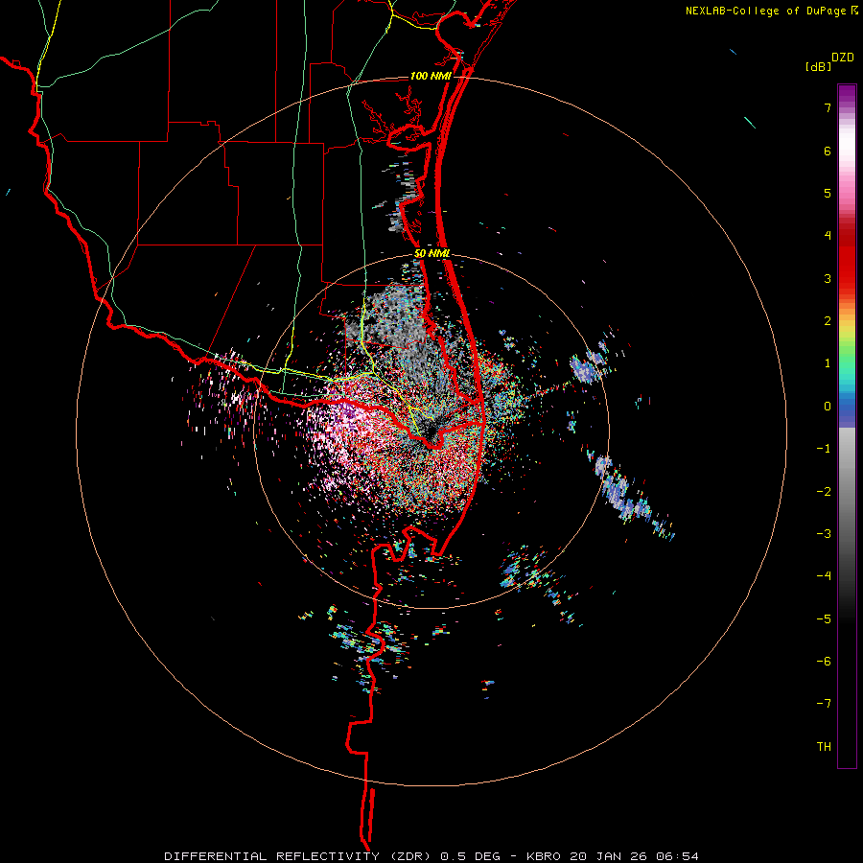Screen dimensions: 863x863
Task: Click the -7 value on color scale
Action: click(824, 704)
